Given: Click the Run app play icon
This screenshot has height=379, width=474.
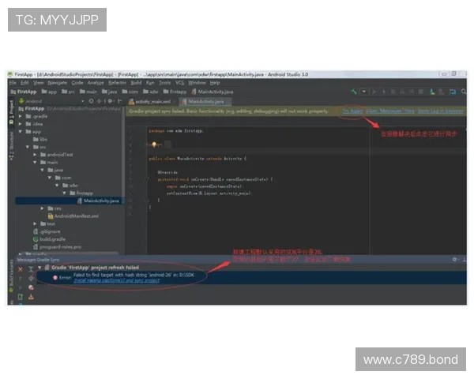Looking at the screenshot, I should [374, 92].
